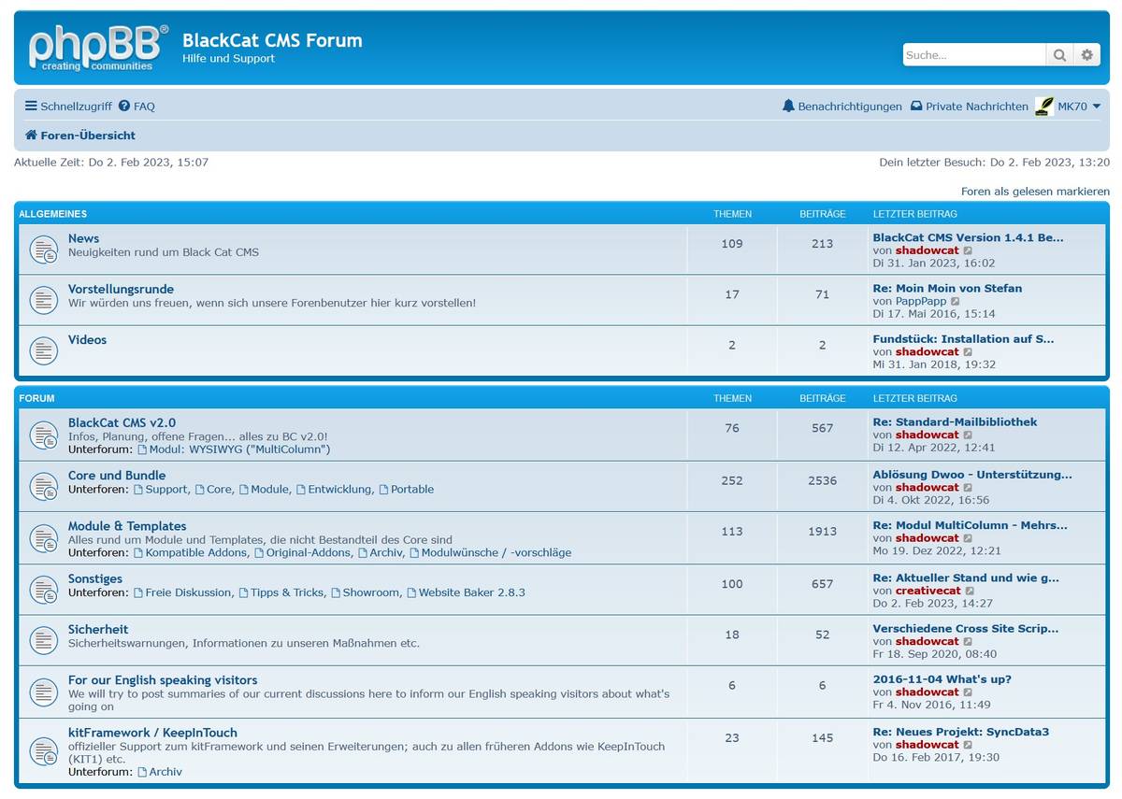The height and width of the screenshot is (799, 1122).
Task: Open the ALLGEMEINES category header
Action: pos(53,214)
